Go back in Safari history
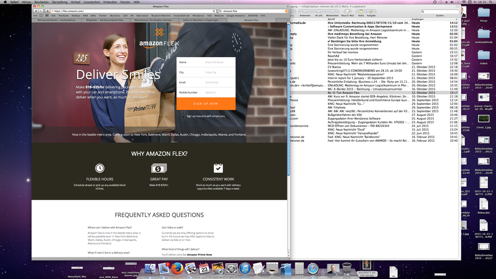This screenshot has height=279, width=496. pos(36,11)
